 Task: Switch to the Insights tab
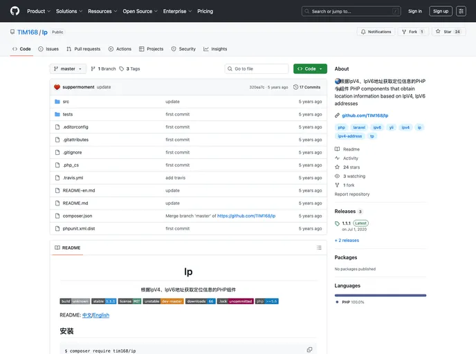point(215,49)
